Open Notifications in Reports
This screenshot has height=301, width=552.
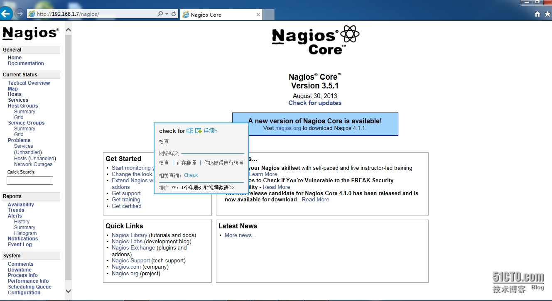click(x=23, y=239)
